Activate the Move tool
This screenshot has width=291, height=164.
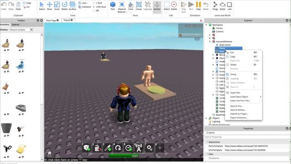coord(50,6)
